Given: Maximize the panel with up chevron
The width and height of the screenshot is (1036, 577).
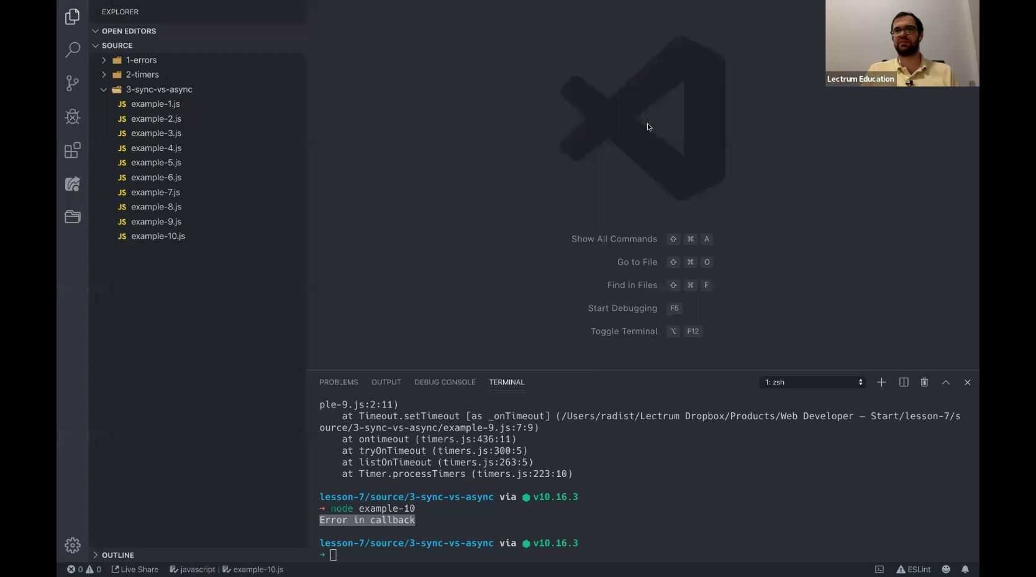Looking at the screenshot, I should click(x=946, y=383).
